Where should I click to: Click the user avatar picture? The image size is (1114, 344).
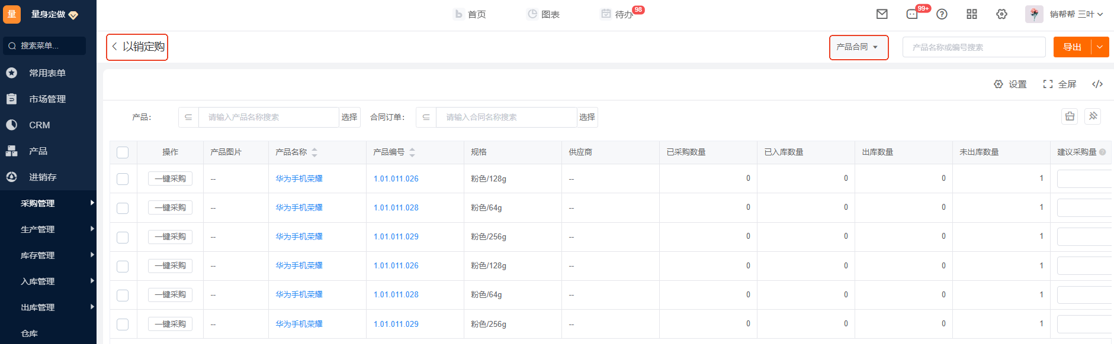click(1034, 14)
